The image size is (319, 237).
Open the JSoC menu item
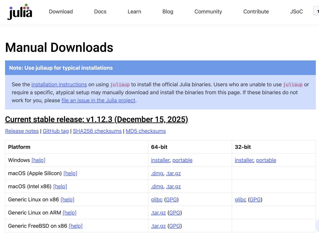coord(296,11)
